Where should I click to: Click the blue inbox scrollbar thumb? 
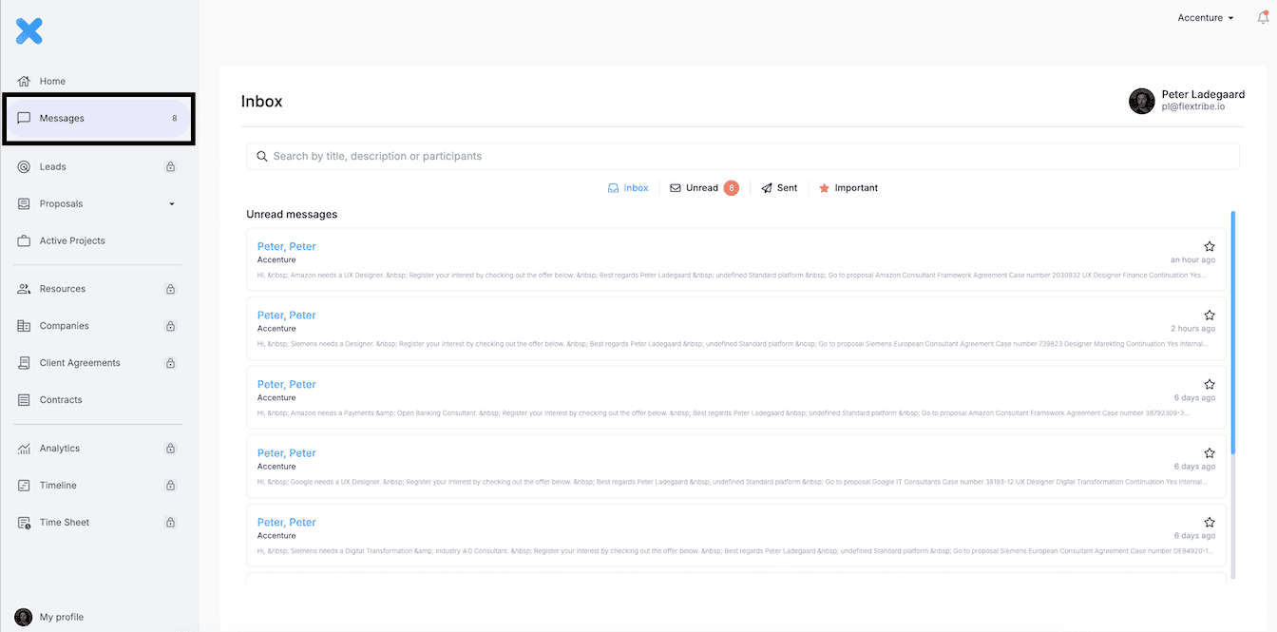[x=1233, y=333]
